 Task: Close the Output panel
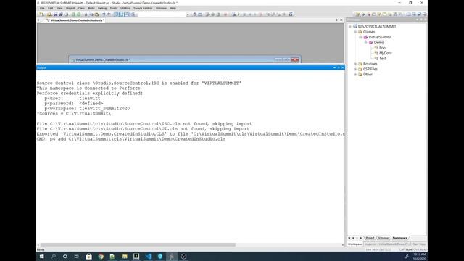pos(343,67)
